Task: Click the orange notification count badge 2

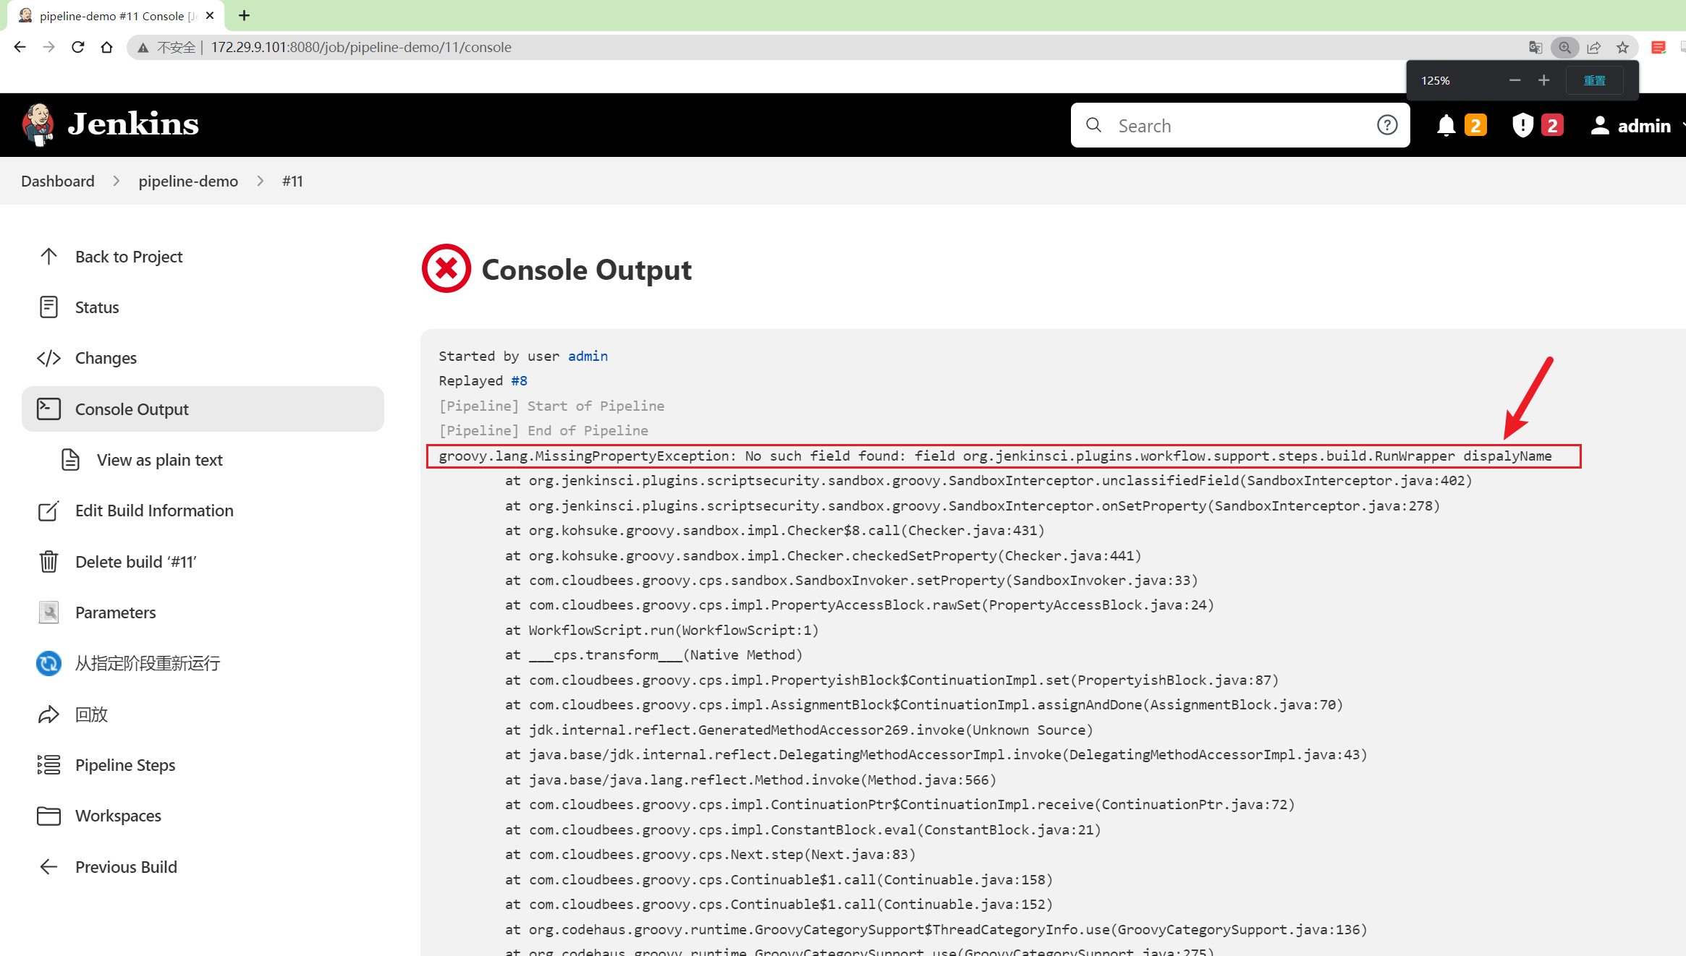Action: [x=1475, y=125]
